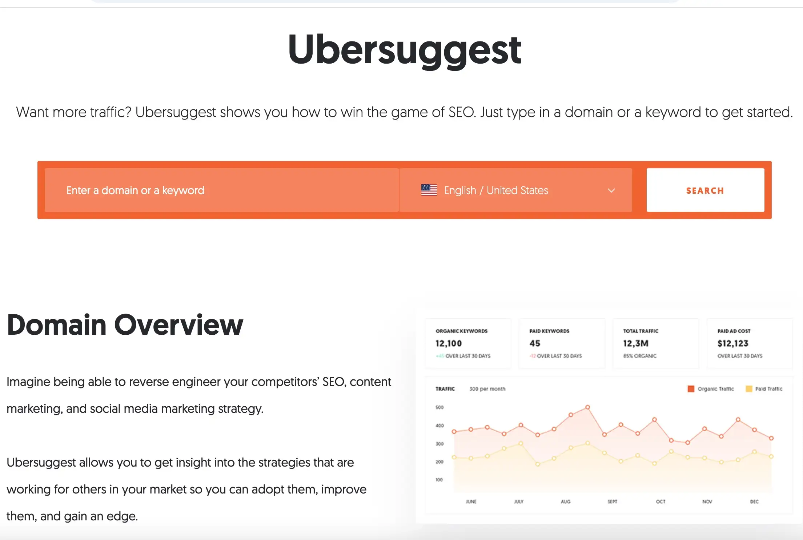Click the SEPT label on chart axis
This screenshot has height=540, width=803.
pos(613,501)
